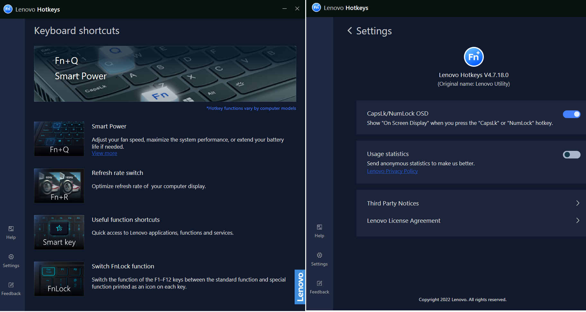Image resolution: width=586 pixels, height=312 pixels.
Task: Follow the View more link under Smart Power
Action: 104,153
